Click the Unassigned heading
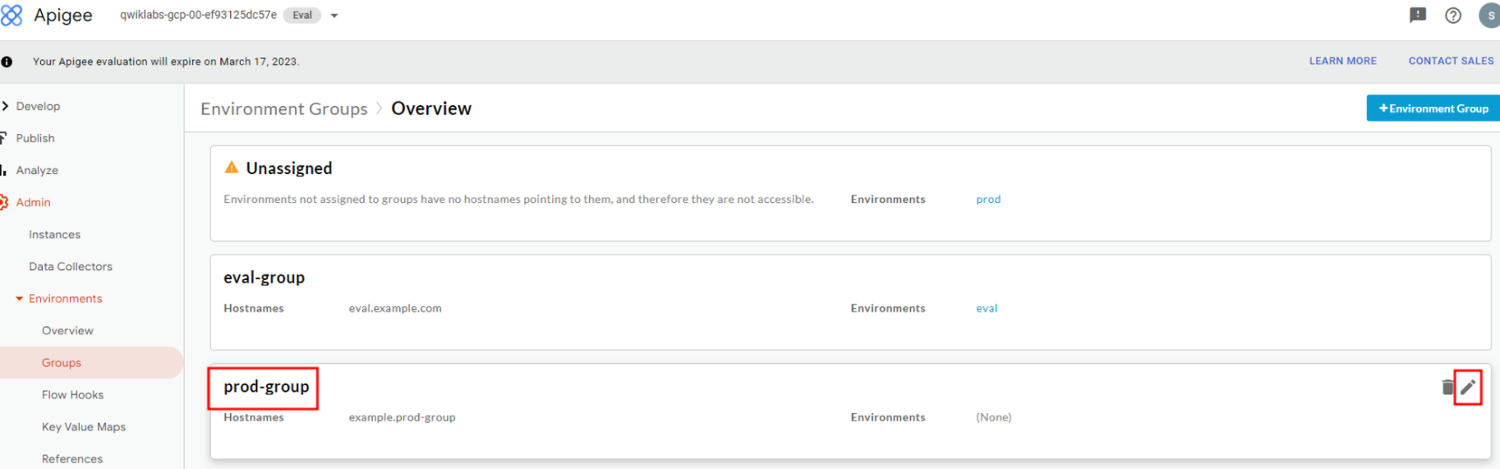The image size is (1500, 469). [289, 168]
